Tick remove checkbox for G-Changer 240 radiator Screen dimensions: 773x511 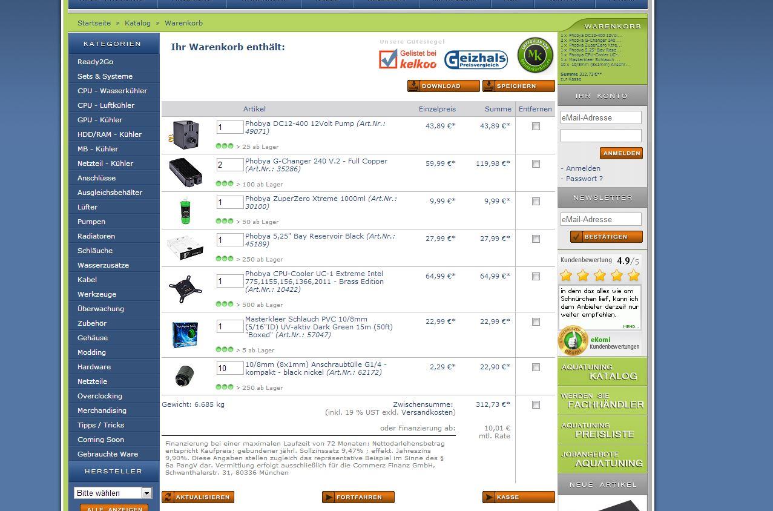(536, 164)
